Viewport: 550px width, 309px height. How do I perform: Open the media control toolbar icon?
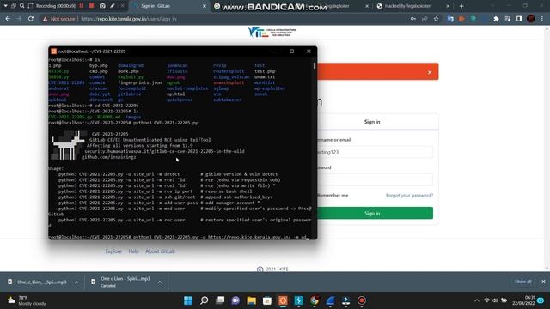tap(508, 19)
